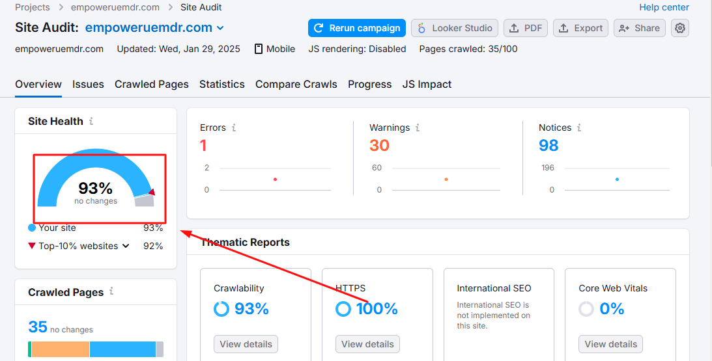Click the Notices info icon
This screenshot has height=361, width=712.
tap(579, 128)
